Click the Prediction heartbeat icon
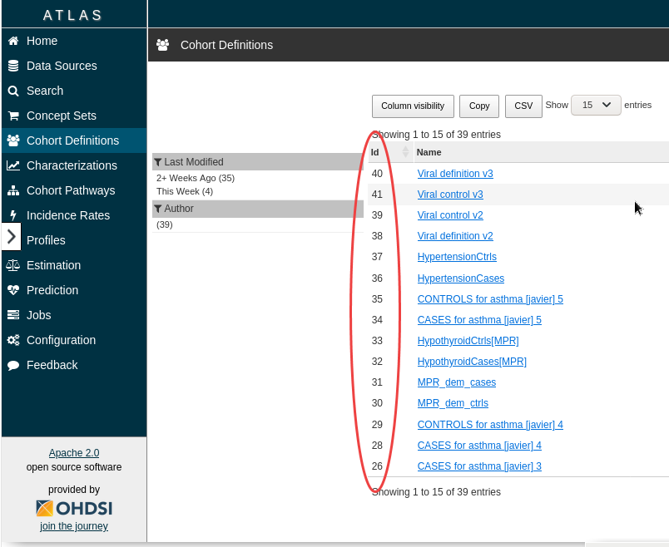Screen dimensions: 669x547 tap(13, 290)
